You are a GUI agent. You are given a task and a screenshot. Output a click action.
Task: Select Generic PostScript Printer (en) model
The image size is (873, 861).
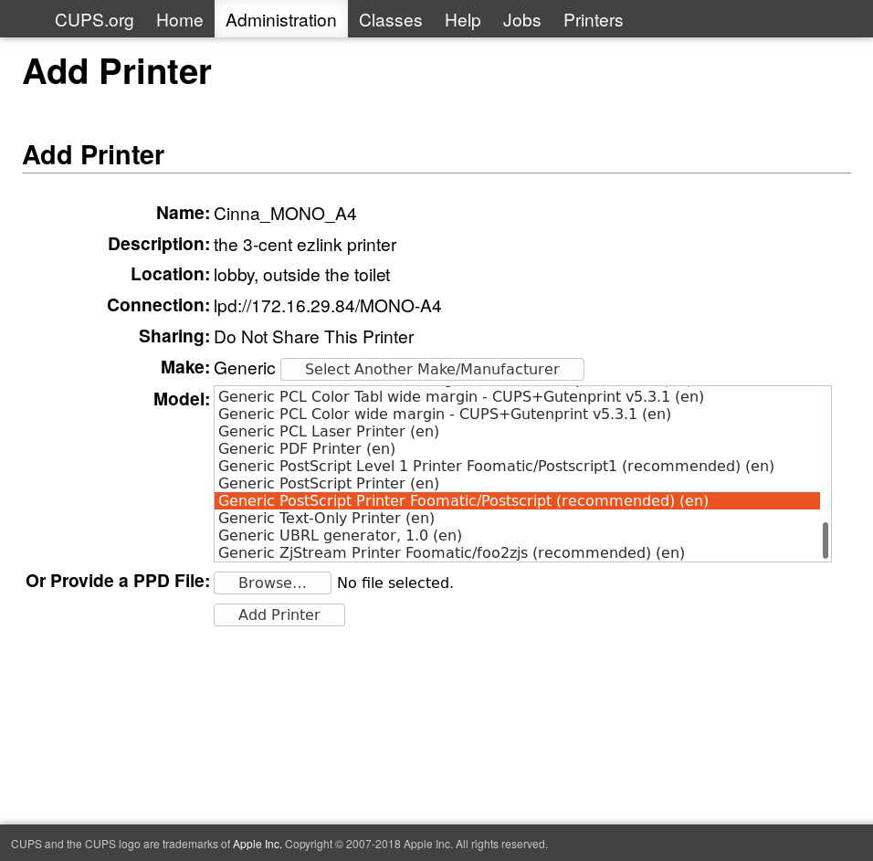pos(517,483)
